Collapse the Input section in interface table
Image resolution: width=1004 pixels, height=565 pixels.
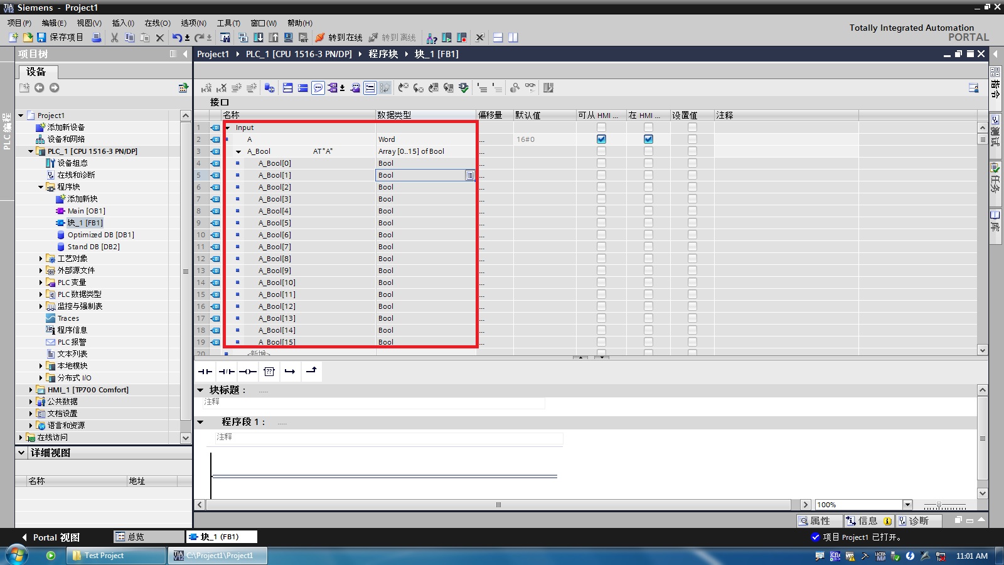(x=228, y=128)
